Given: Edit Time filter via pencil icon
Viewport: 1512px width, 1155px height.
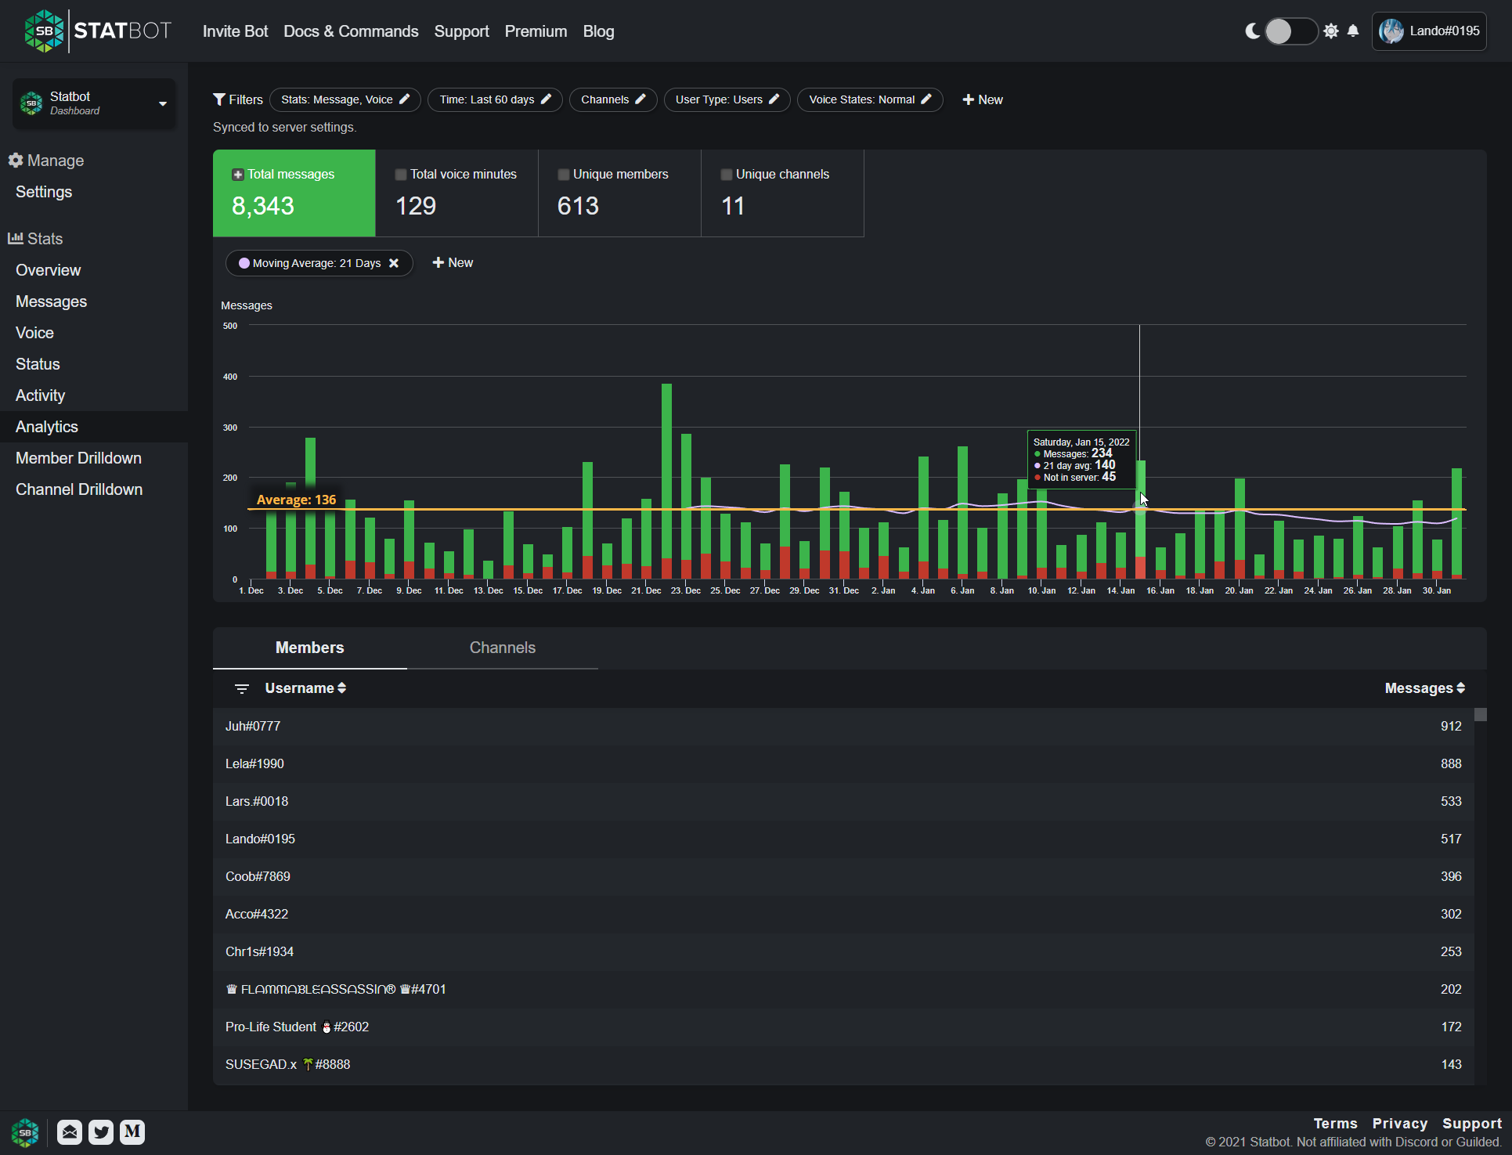Looking at the screenshot, I should pos(547,99).
